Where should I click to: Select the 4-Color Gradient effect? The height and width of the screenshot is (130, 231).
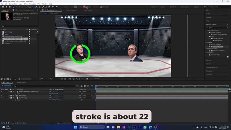point(216,44)
